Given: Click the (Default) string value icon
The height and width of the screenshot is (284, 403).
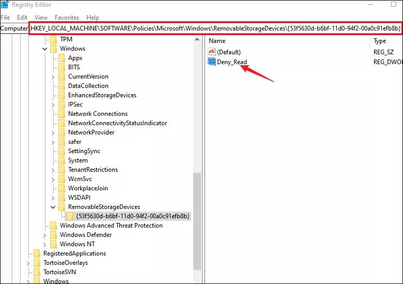Looking at the screenshot, I should pos(212,52).
